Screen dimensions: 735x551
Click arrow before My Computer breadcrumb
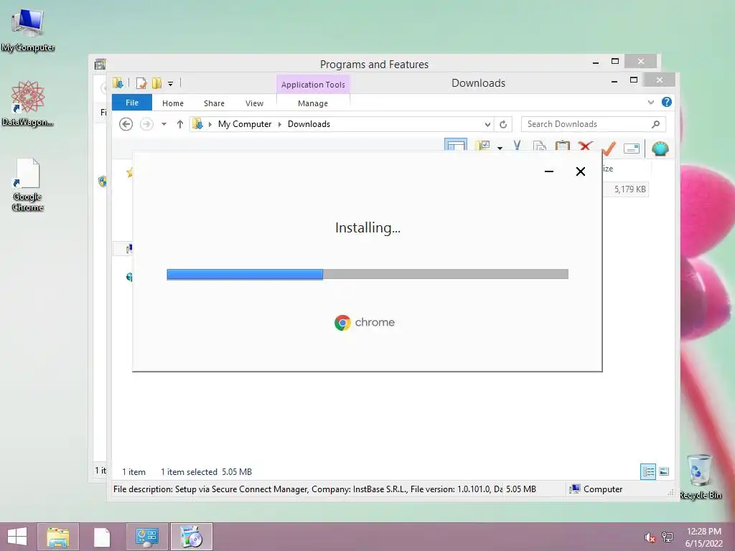pyautogui.click(x=210, y=124)
